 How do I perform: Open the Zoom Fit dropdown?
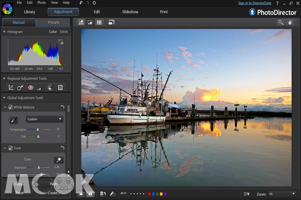click(x=282, y=194)
